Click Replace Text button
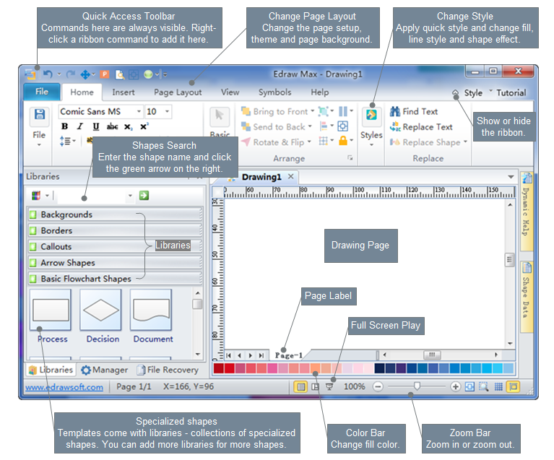Screen dimensions: 554x460 (421, 127)
